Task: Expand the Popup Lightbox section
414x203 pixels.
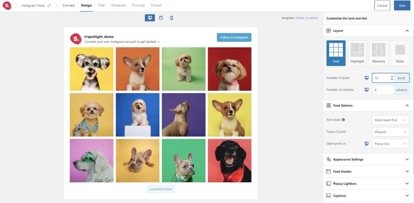Action: coord(407,184)
